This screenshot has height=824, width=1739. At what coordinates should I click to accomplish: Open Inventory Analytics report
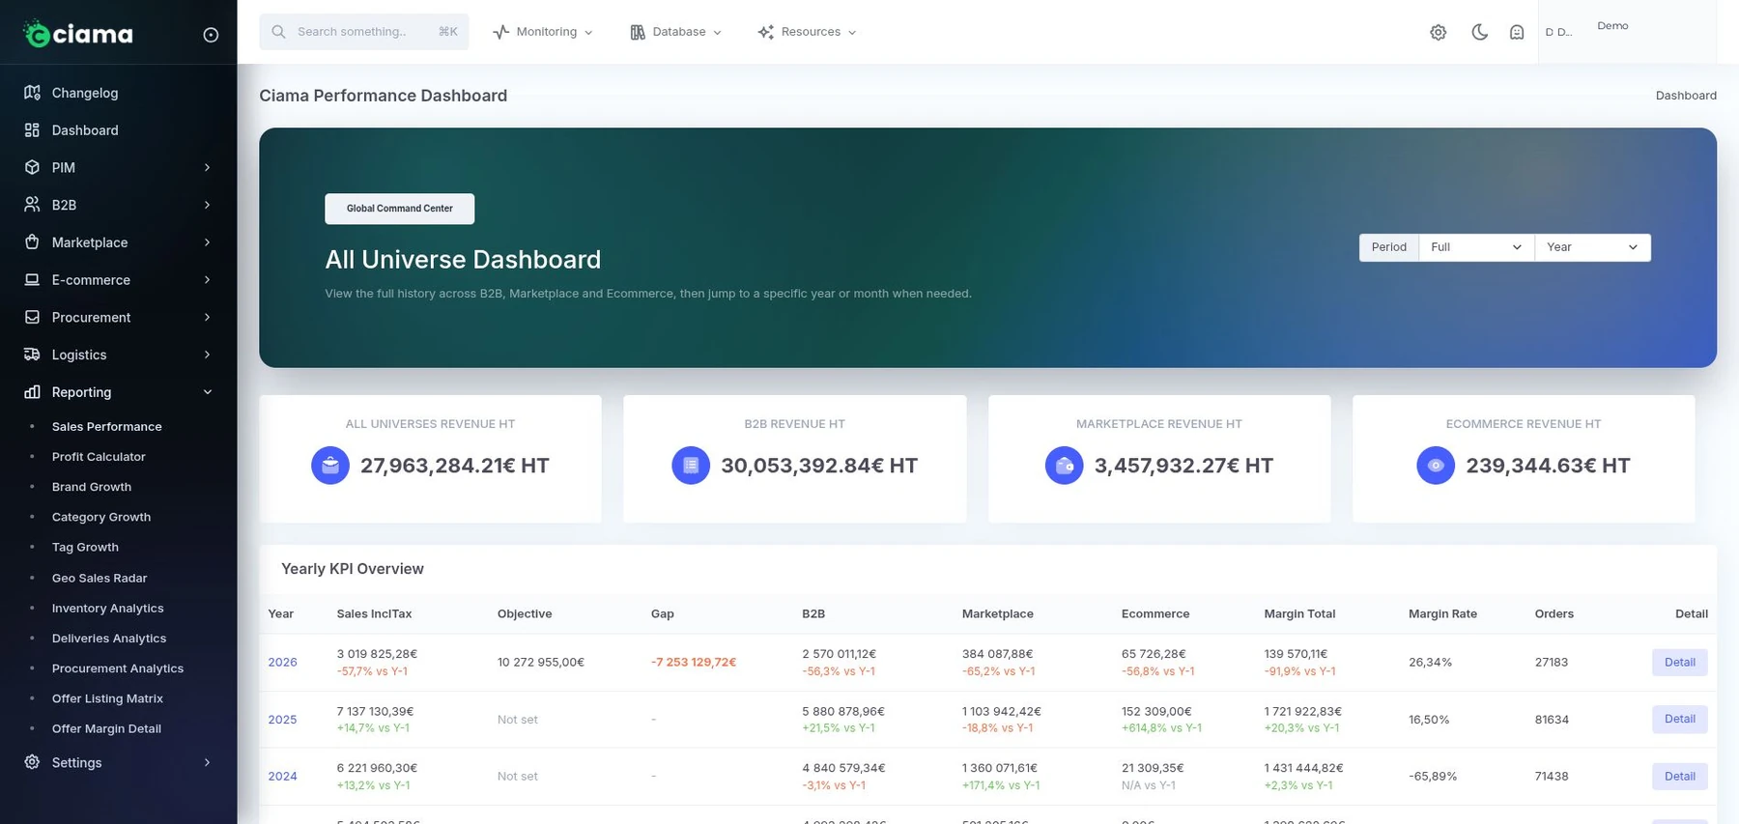(108, 609)
